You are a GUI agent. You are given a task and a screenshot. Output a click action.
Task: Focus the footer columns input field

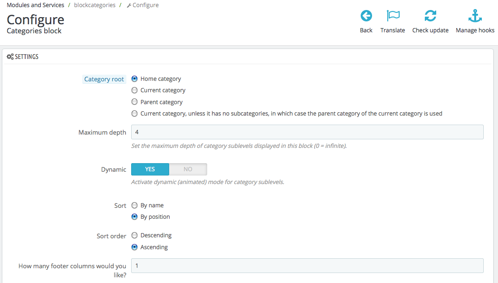[x=307, y=265]
